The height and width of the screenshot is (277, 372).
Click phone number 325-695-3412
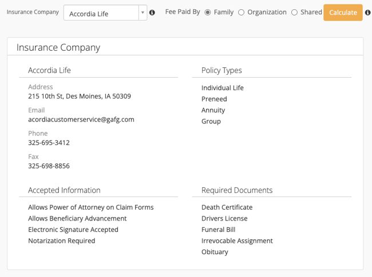[49, 143]
